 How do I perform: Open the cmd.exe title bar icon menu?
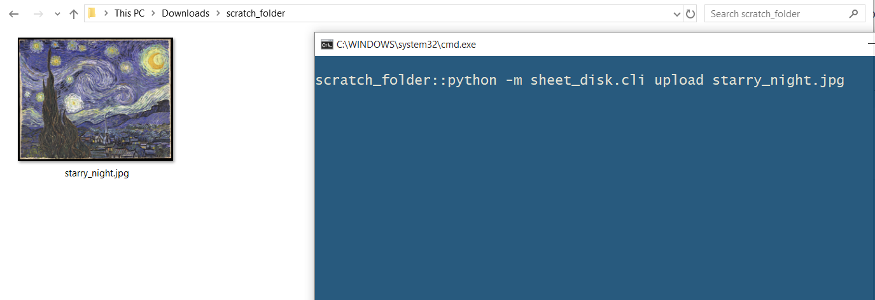tap(327, 44)
